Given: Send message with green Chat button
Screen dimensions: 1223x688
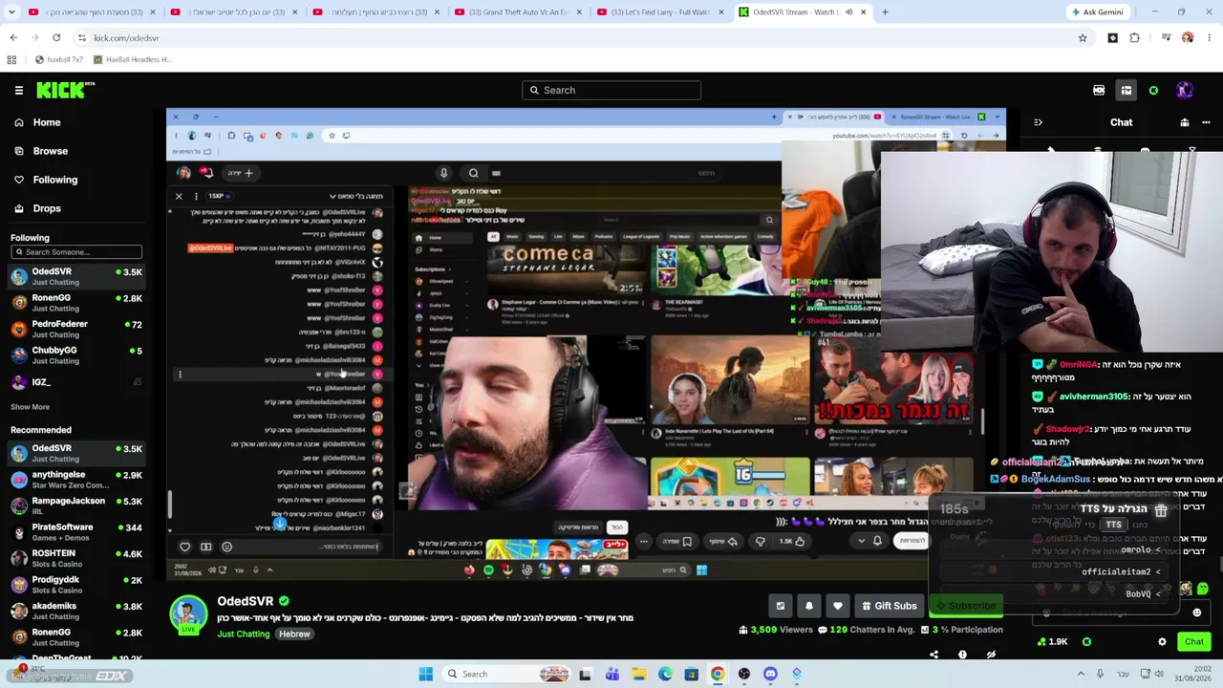Looking at the screenshot, I should coord(1194,642).
